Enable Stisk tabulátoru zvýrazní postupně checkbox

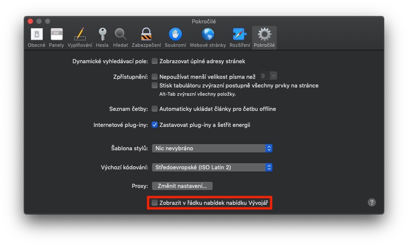tap(155, 85)
